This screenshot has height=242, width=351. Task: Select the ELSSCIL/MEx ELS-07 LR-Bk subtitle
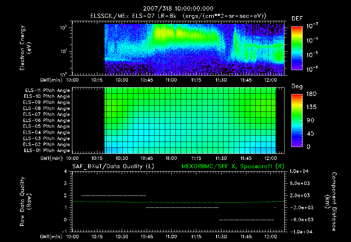click(133, 16)
